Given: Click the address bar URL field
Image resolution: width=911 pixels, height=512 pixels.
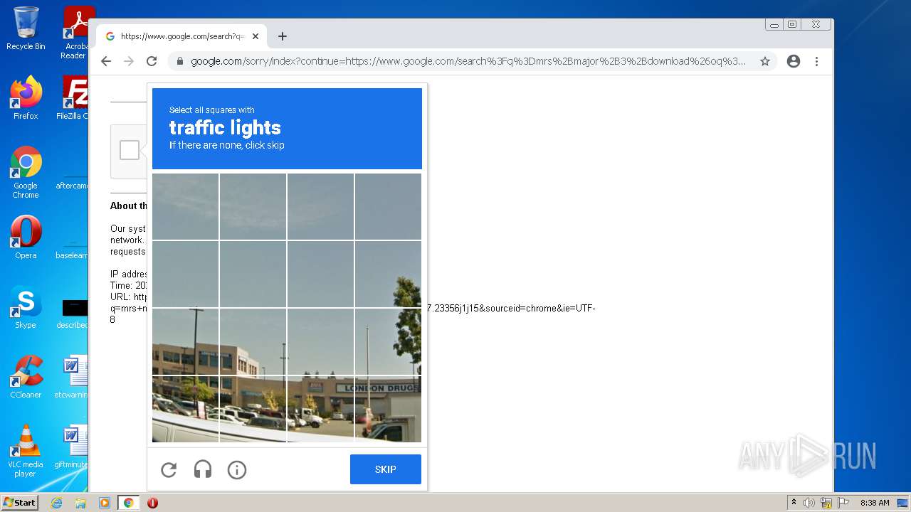Looking at the screenshot, I should (473, 61).
